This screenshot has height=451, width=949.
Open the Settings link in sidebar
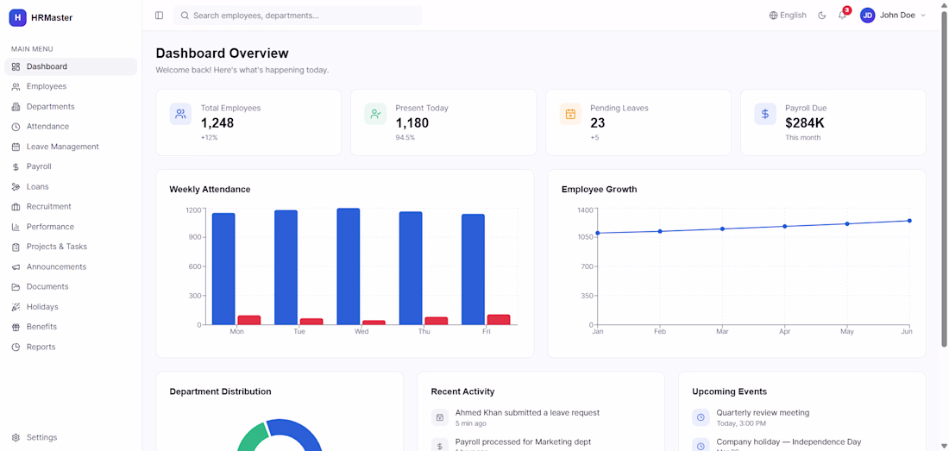(71, 437)
